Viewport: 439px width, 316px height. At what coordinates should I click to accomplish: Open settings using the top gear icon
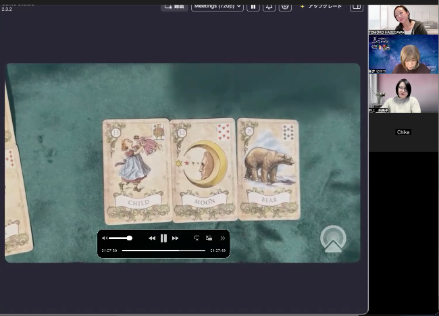point(285,6)
